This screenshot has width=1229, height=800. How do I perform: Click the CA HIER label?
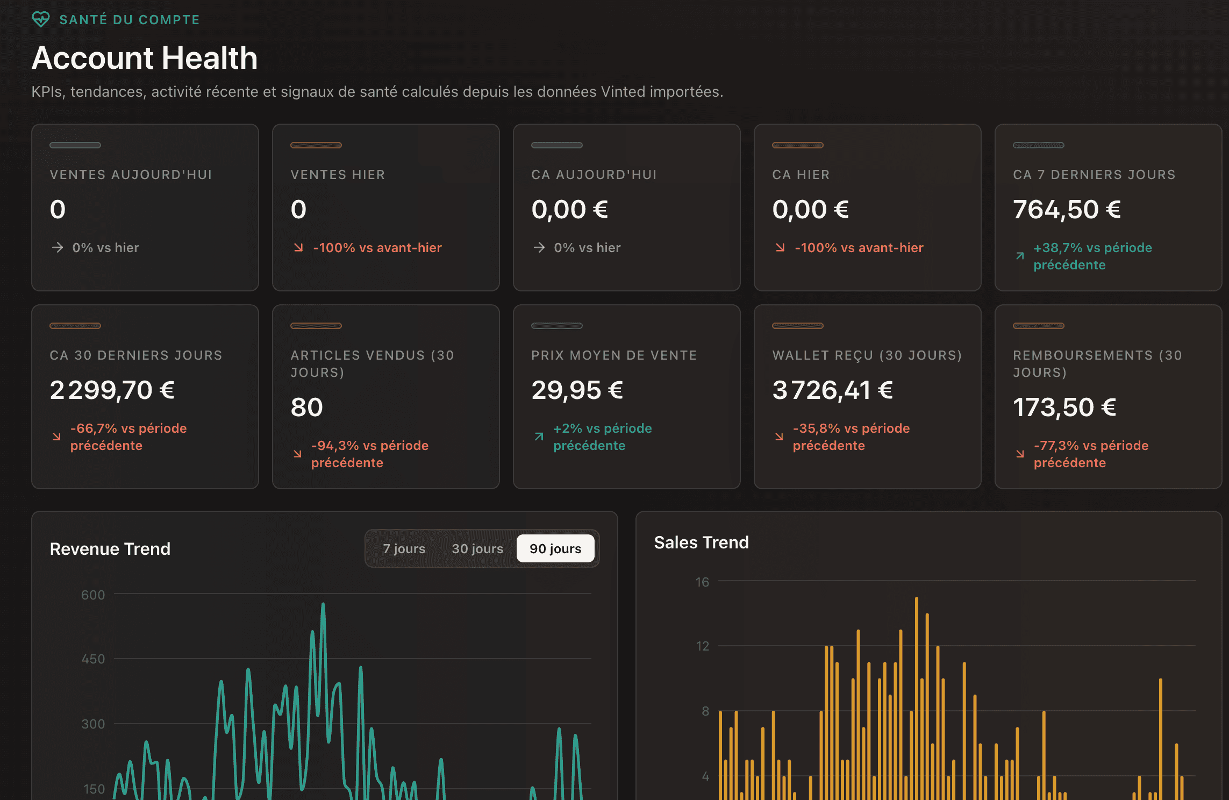tap(801, 175)
